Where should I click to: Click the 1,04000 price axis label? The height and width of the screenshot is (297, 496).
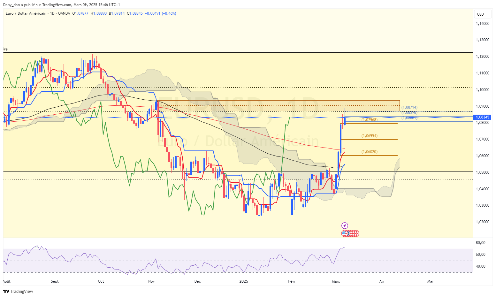[x=482, y=189]
